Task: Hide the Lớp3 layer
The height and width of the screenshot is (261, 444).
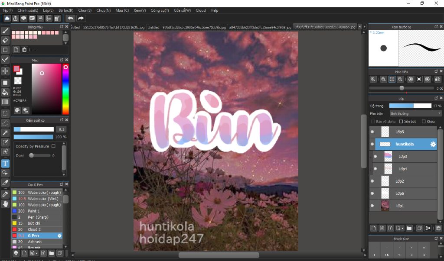Action: click(375, 156)
